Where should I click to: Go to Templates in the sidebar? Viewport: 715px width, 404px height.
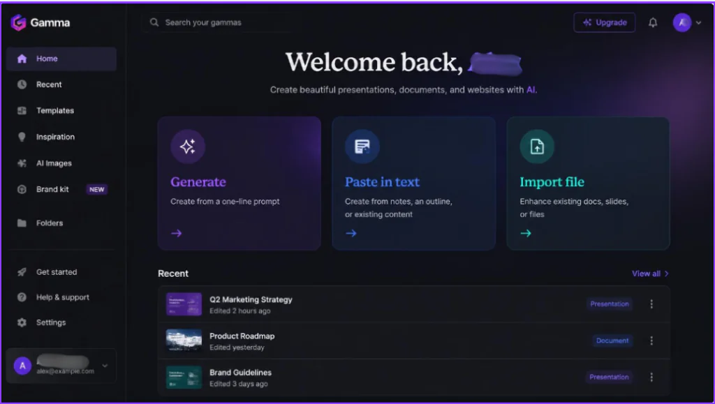pyautogui.click(x=61, y=111)
